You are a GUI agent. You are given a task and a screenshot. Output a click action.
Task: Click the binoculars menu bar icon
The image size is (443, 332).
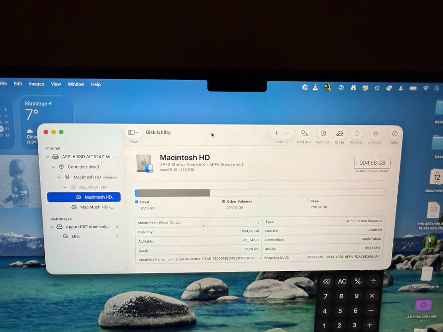353,88
